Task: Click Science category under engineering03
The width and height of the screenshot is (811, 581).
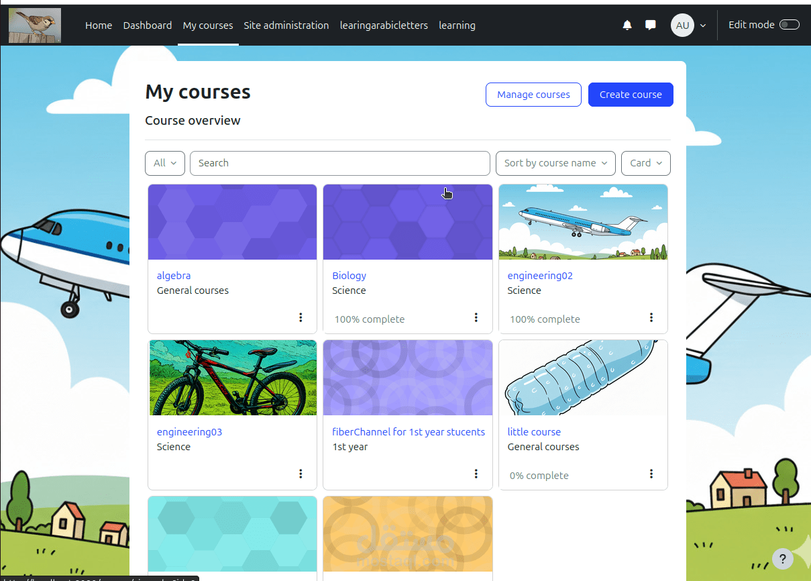Action: coord(174,447)
